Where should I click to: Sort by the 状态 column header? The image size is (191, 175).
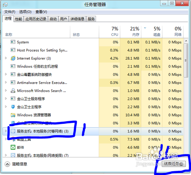click(x=84, y=32)
